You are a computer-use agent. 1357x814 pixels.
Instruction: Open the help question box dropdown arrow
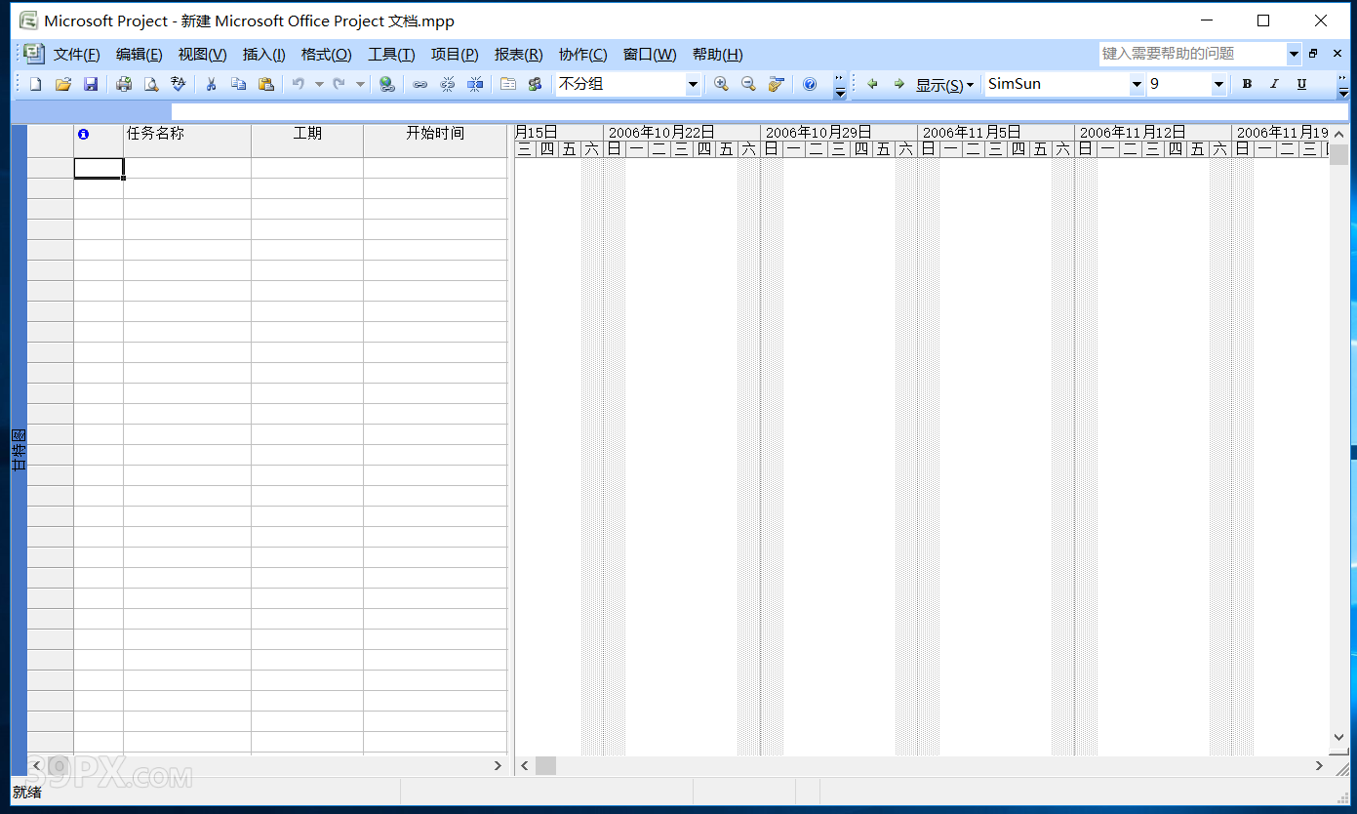coord(1295,54)
